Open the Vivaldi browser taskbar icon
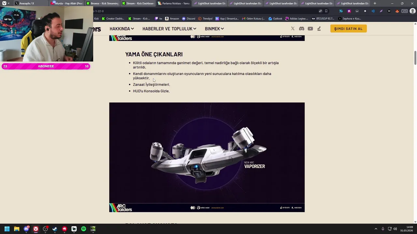The width and height of the screenshot is (417, 234). point(36,229)
